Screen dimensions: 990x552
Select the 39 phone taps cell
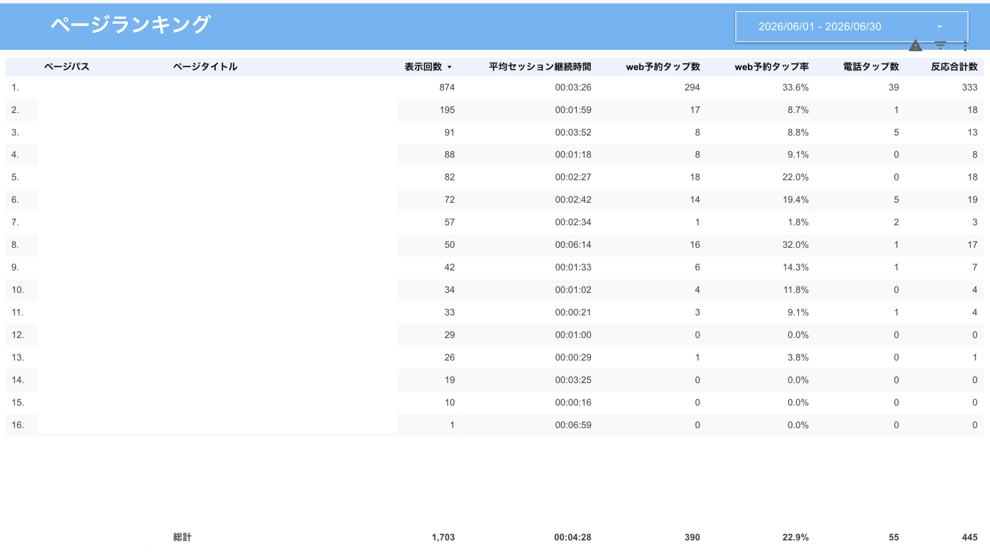pyautogui.click(x=893, y=87)
